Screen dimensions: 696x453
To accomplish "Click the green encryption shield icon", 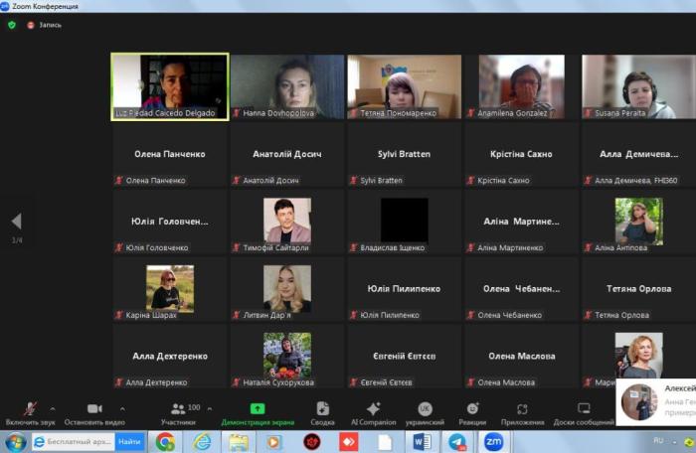I will (x=12, y=25).
